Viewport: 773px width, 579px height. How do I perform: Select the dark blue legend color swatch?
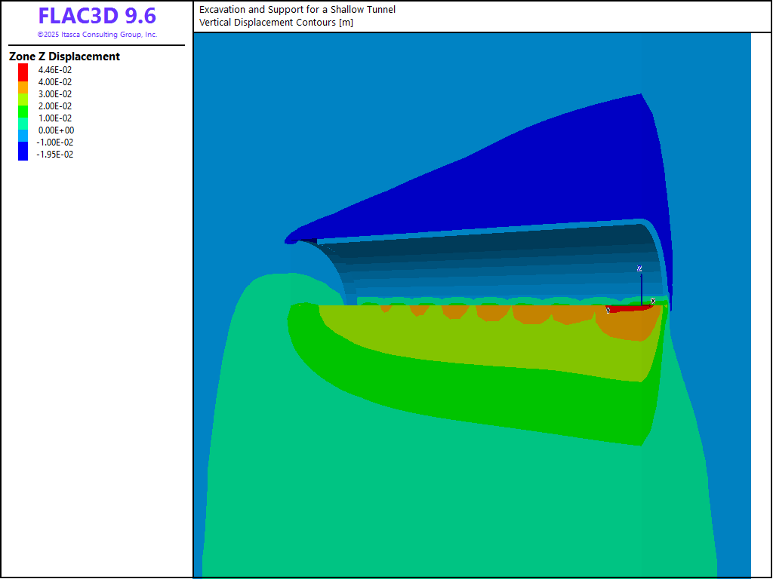coord(23,152)
